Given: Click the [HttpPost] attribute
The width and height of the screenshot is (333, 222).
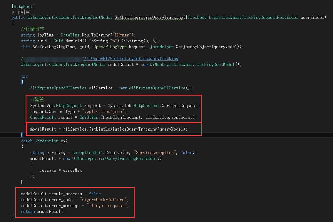Looking at the screenshot, I should (x=23, y=6).
